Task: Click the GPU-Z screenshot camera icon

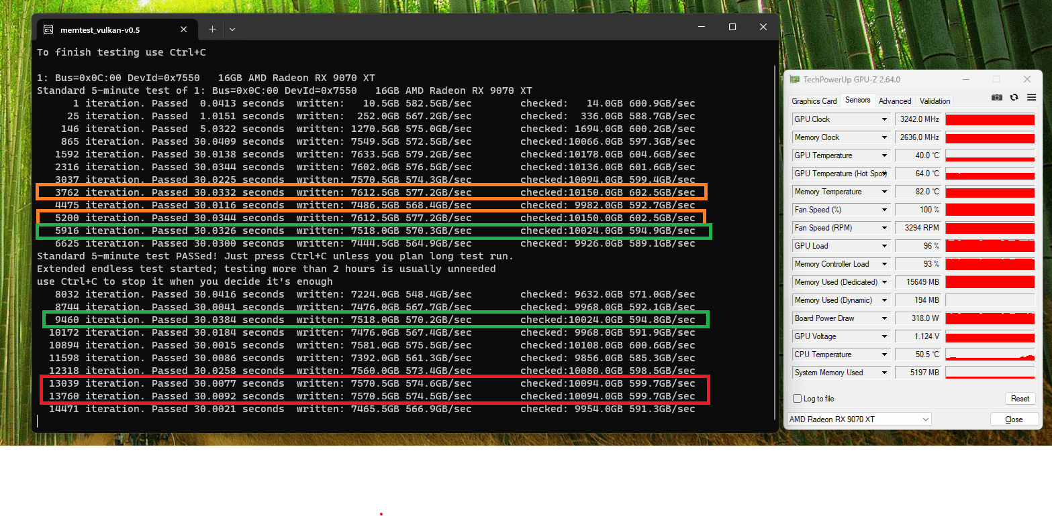Action: pyautogui.click(x=997, y=98)
